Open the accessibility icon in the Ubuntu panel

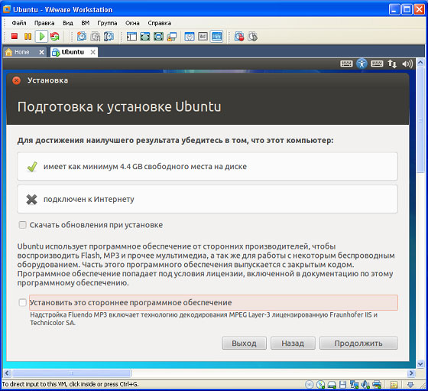pyautogui.click(x=362, y=64)
